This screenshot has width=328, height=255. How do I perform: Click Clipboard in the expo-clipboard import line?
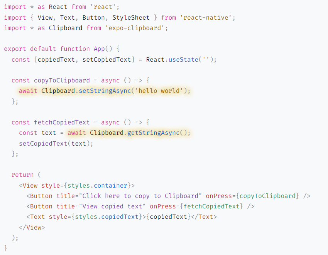(66, 28)
